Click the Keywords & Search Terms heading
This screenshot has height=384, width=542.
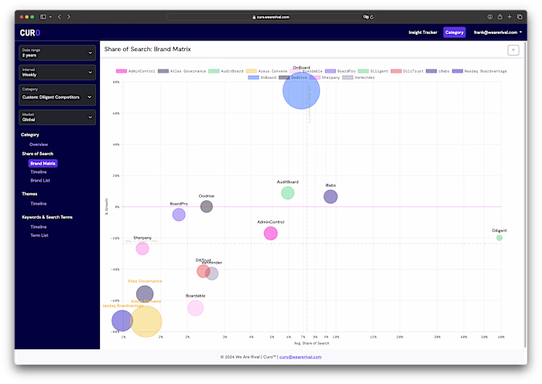click(47, 217)
